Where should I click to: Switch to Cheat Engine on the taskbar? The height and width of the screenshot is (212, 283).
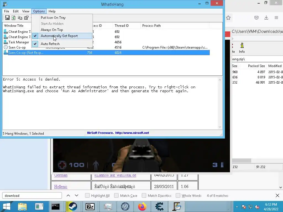[159, 206]
